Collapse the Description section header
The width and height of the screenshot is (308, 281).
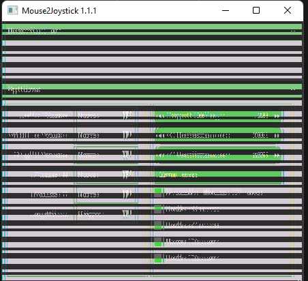[152, 29]
